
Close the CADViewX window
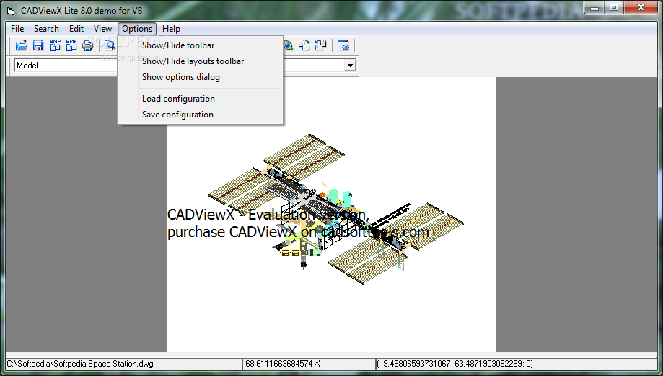point(641,8)
